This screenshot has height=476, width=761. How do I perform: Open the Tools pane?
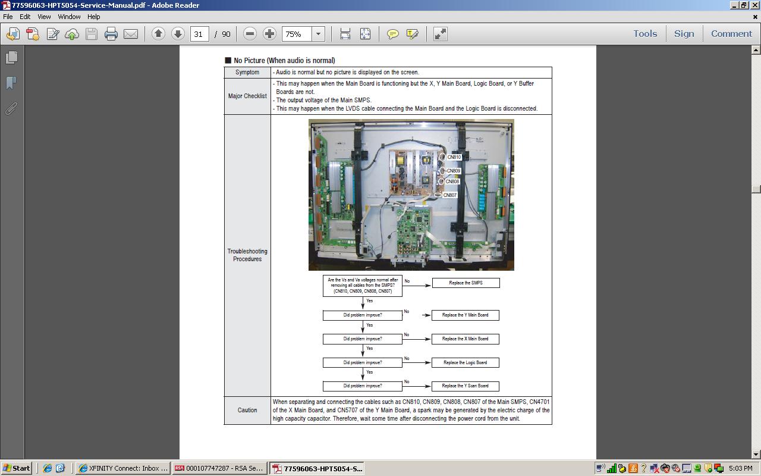pyautogui.click(x=645, y=34)
